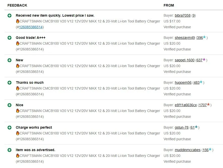Open buyer bibra7058 profile

click(183, 15)
